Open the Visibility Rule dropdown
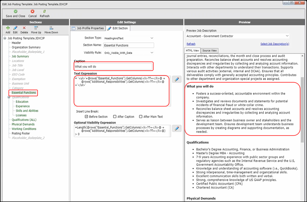Screen dimensions: 307x202 152,53
